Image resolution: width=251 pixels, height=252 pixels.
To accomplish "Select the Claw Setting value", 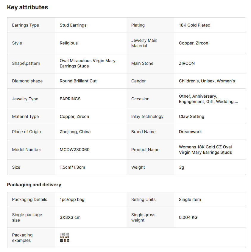I will (x=191, y=116).
